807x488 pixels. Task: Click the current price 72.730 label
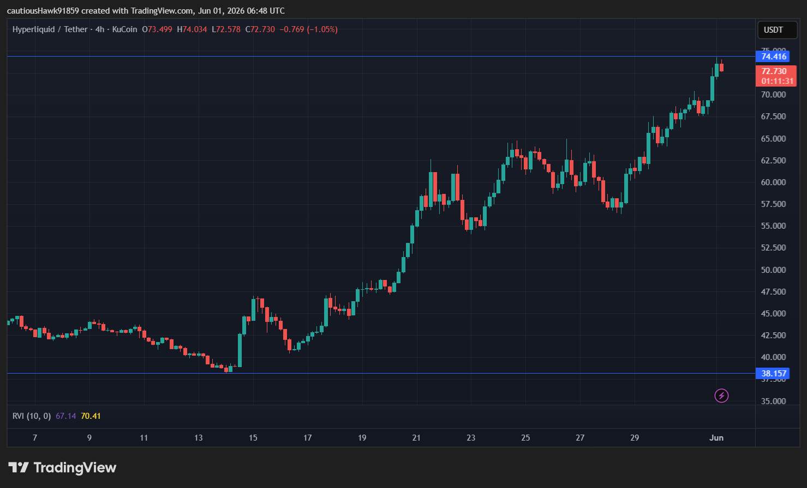[x=774, y=71]
